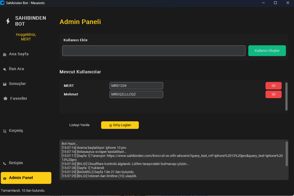Click the Mevcut Kullanıcılar heading
This screenshot has width=294, height=196.
(x=80, y=72)
